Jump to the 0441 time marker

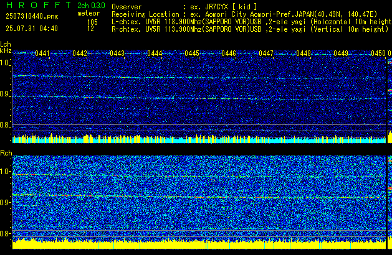click(x=42, y=53)
